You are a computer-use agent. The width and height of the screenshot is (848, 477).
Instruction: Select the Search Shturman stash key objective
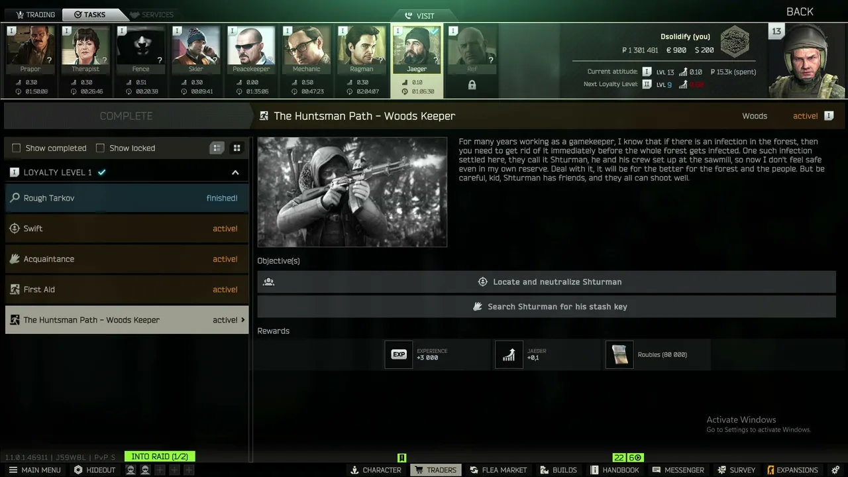point(547,307)
